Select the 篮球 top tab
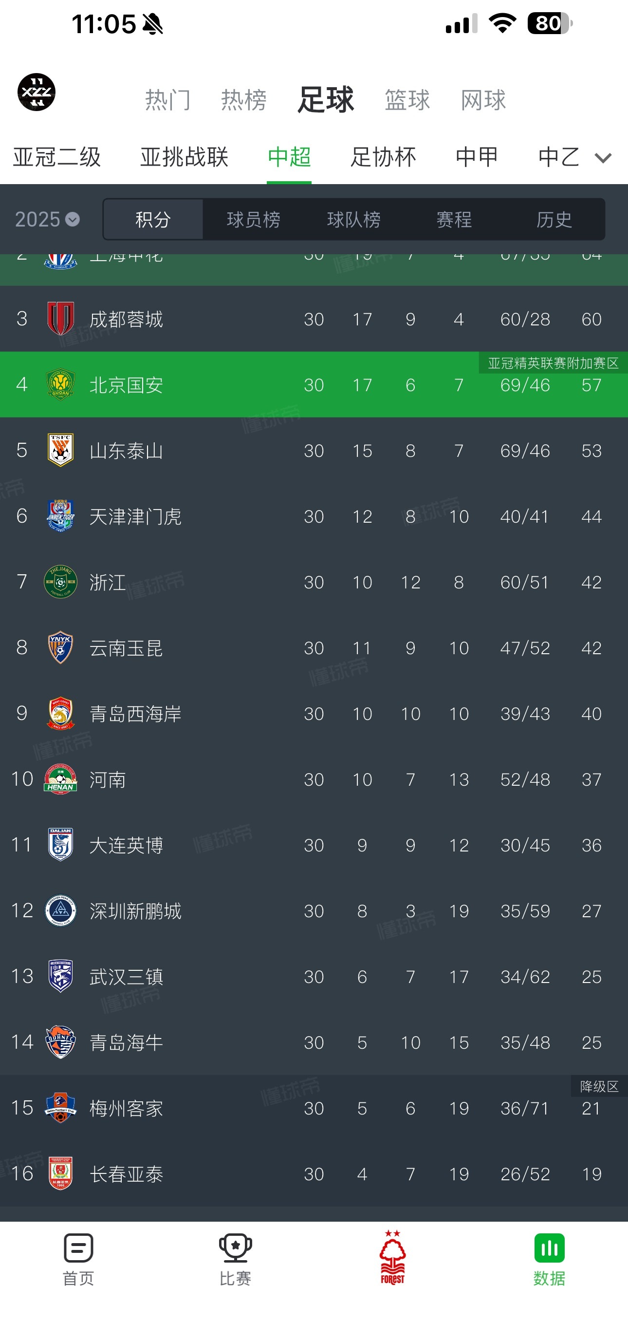The height and width of the screenshot is (1323, 628). tap(407, 100)
